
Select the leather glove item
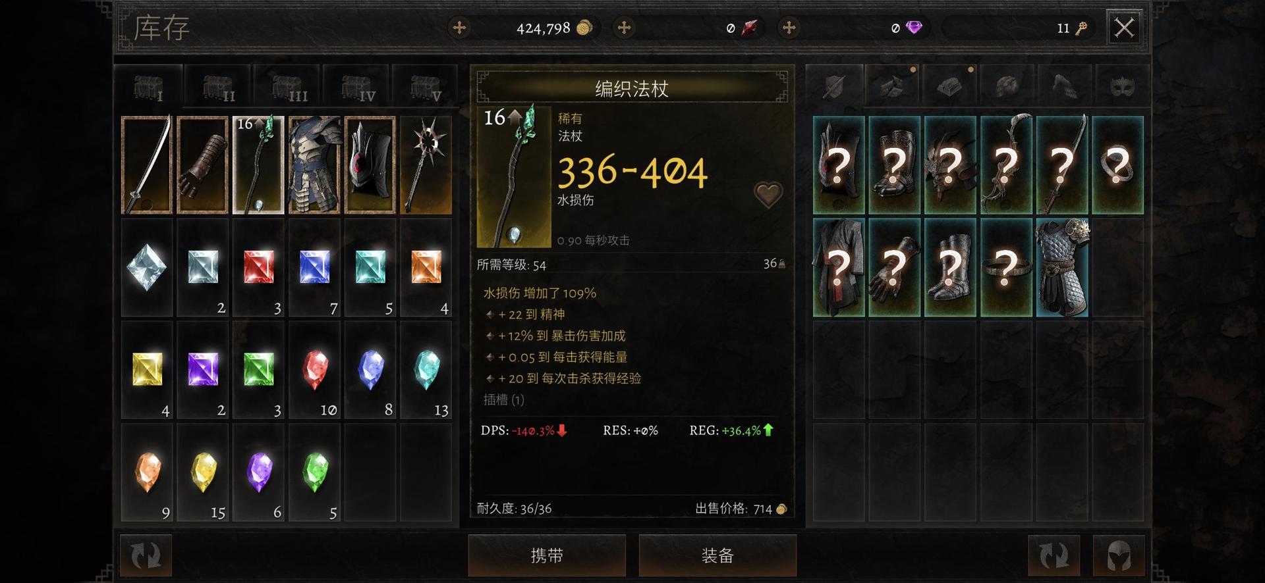click(x=202, y=165)
